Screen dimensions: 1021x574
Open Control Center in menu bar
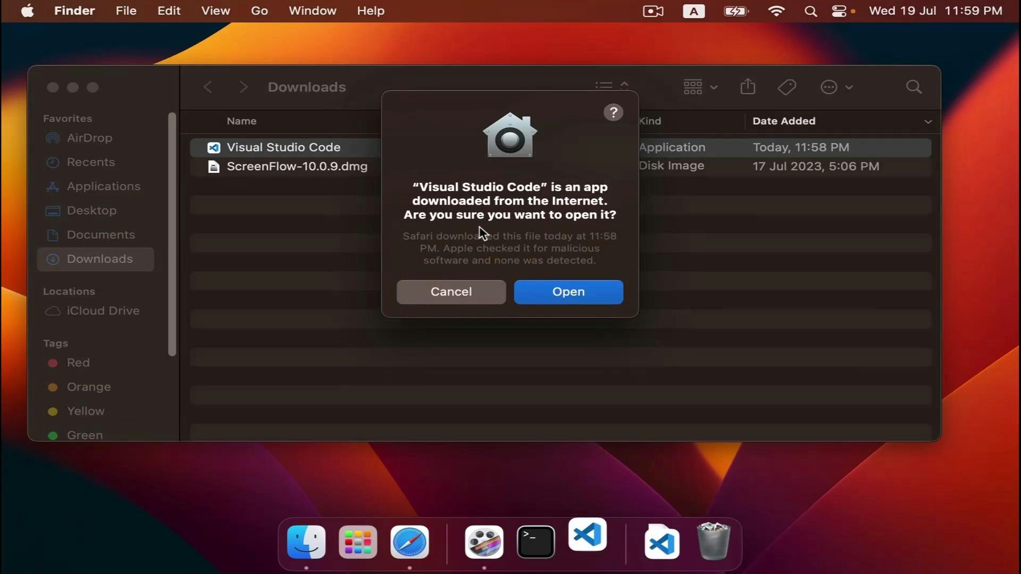click(839, 11)
